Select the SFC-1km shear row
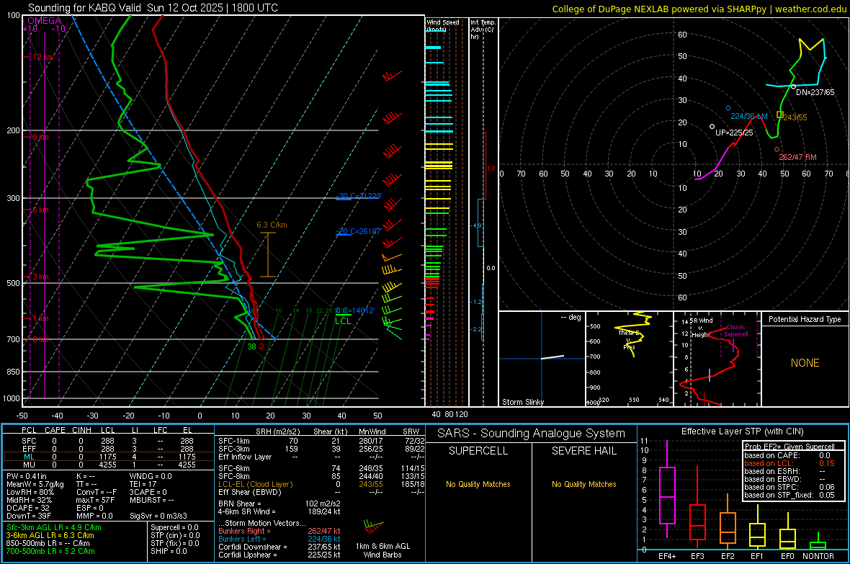 [x=321, y=441]
